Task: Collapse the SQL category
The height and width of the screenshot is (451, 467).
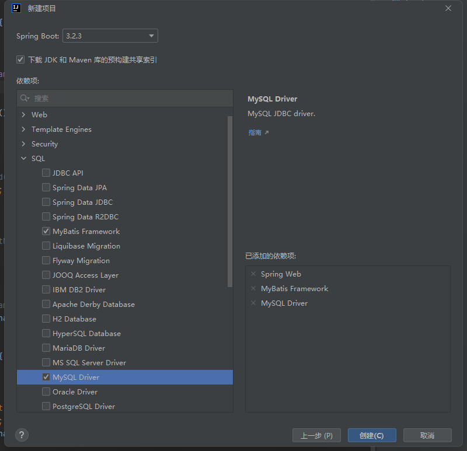Action: (x=23, y=158)
